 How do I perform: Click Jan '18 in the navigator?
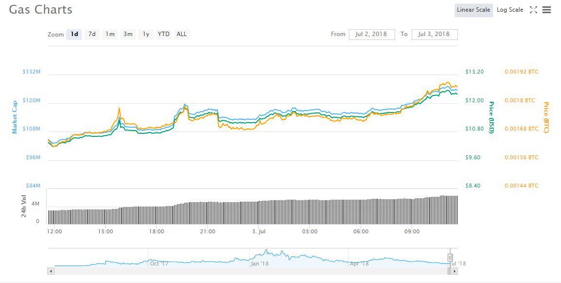[259, 264]
